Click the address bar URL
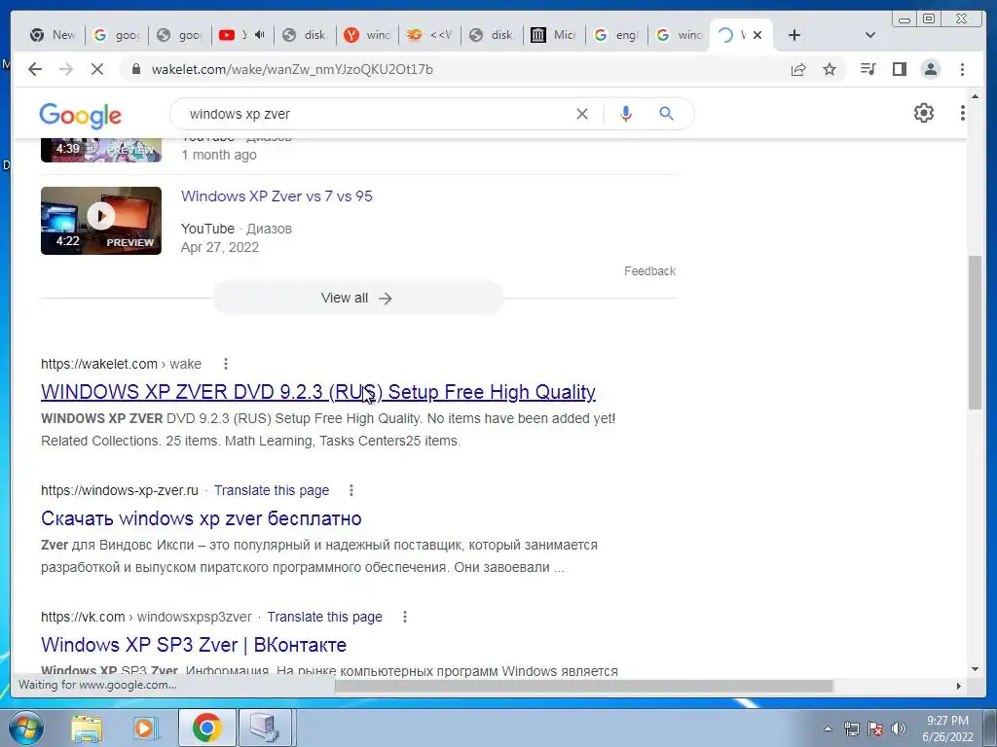Screen dimensions: 997x747 click(292, 69)
